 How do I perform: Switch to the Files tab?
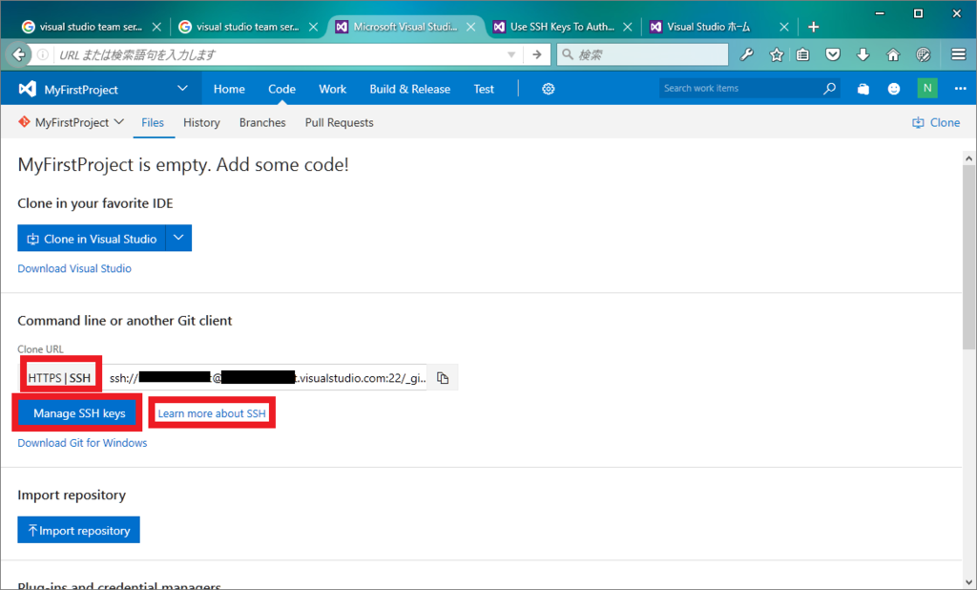[153, 123]
